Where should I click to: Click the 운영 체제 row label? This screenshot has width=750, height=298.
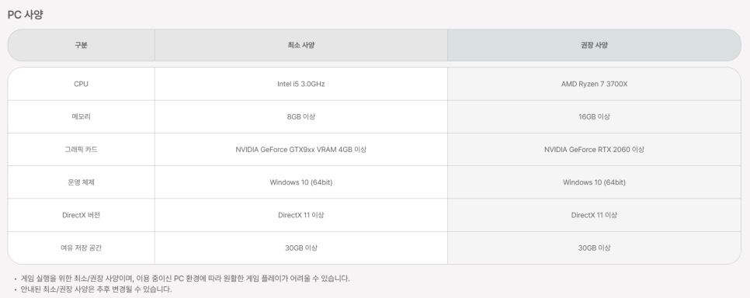coord(81,182)
